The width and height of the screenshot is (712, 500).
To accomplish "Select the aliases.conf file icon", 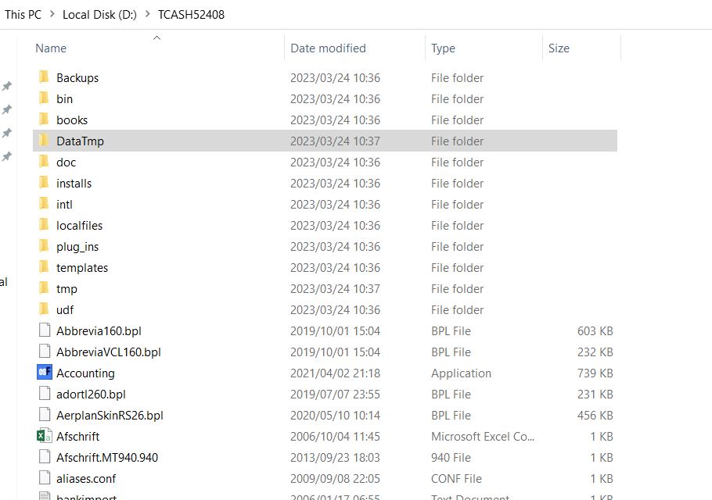I will click(45, 479).
